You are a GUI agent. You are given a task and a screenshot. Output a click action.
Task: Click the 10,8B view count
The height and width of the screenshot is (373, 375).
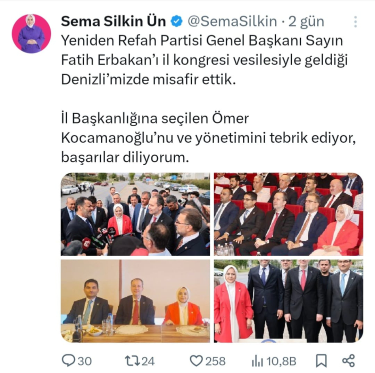tap(281, 361)
